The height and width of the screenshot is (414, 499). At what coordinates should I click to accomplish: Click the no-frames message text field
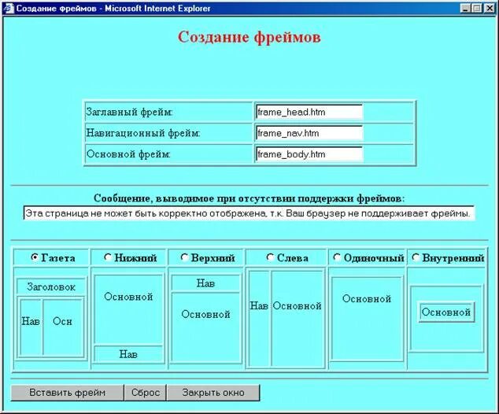[x=249, y=213]
